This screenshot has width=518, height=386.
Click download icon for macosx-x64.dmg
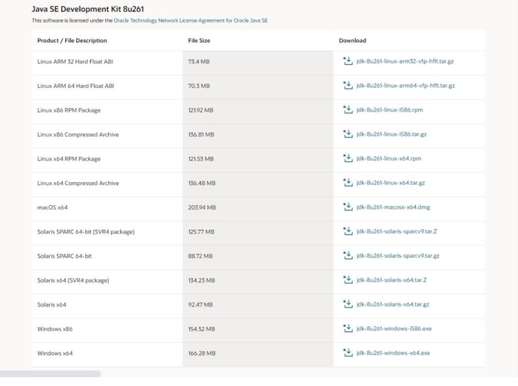coord(348,207)
